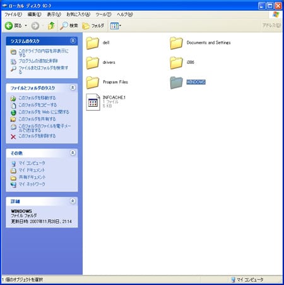
Task: Click 'ファイルまたはフォルダを検索する' link
Action: click(44, 70)
